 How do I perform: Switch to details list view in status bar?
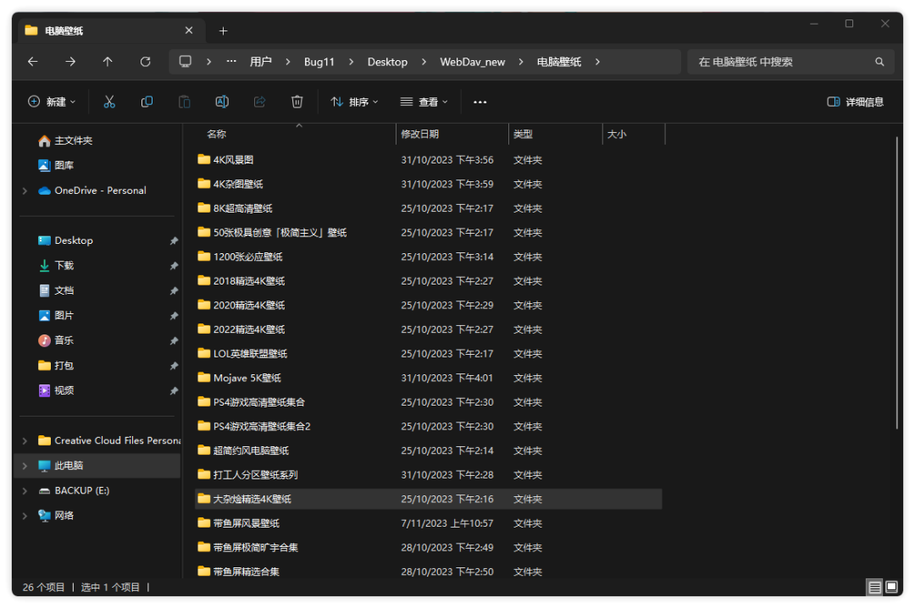873,587
